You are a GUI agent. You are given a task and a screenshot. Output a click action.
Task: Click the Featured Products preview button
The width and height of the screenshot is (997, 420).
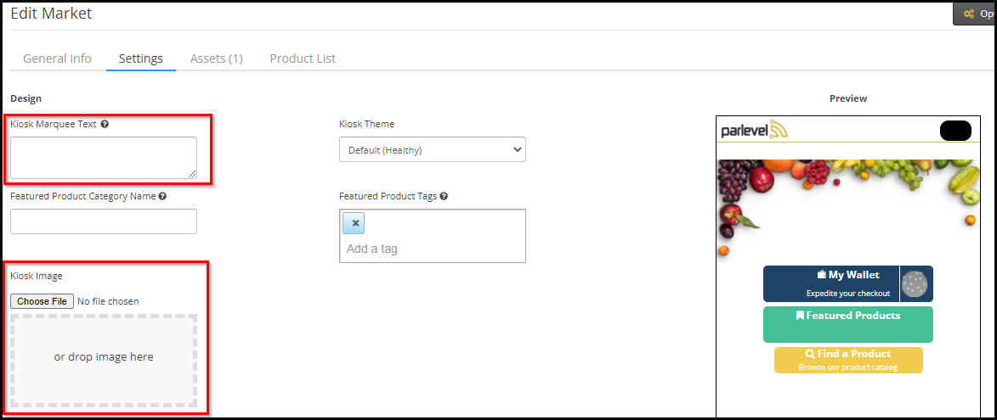coord(847,324)
